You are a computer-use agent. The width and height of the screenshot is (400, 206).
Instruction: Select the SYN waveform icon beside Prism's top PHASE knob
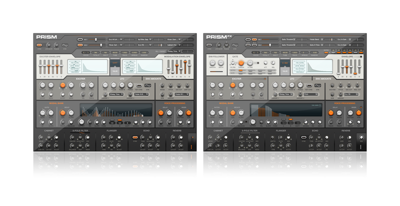pos(65,45)
